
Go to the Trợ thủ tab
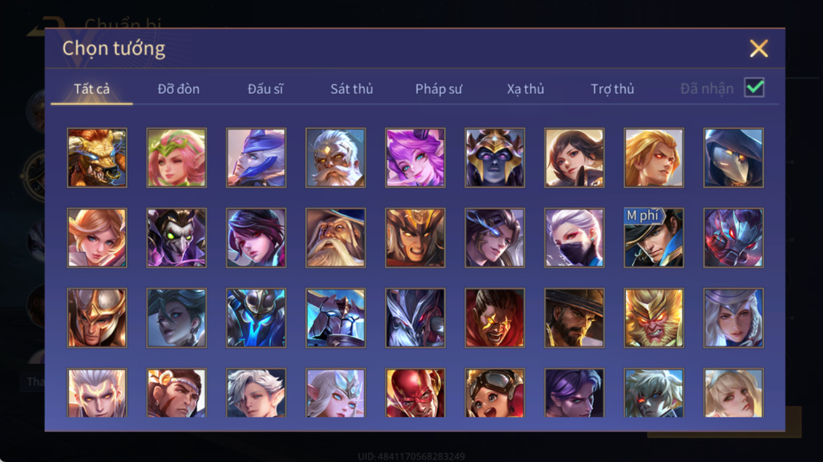click(613, 89)
